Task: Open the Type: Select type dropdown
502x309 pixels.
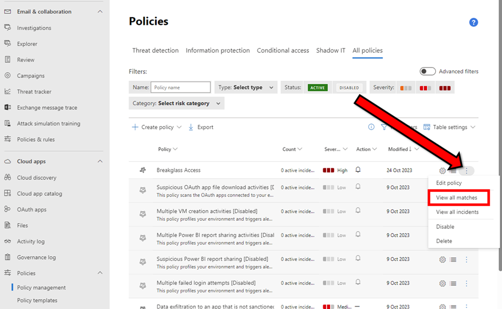Action: tap(246, 88)
